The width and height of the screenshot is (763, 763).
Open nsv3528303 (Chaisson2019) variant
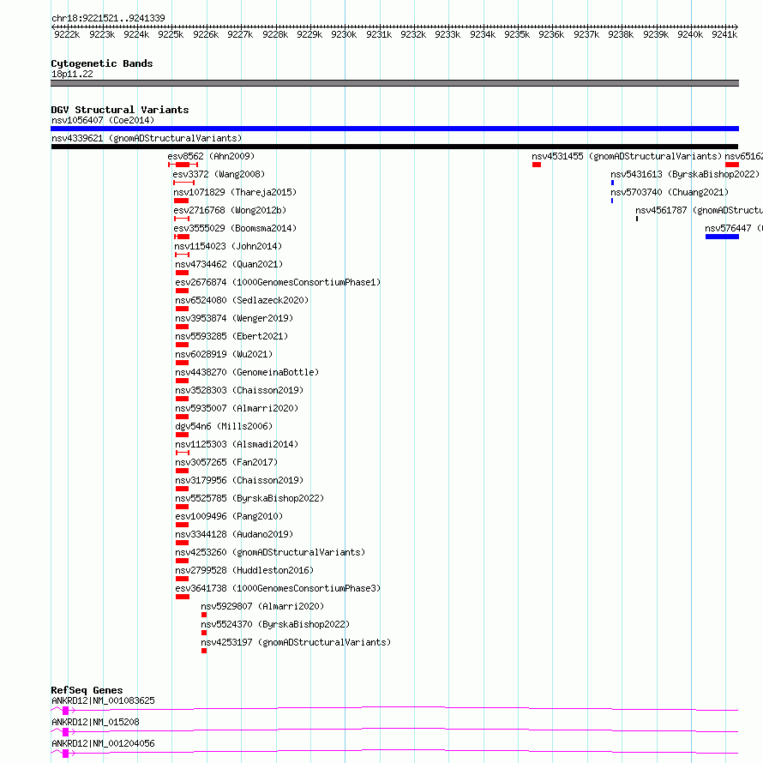click(x=239, y=390)
